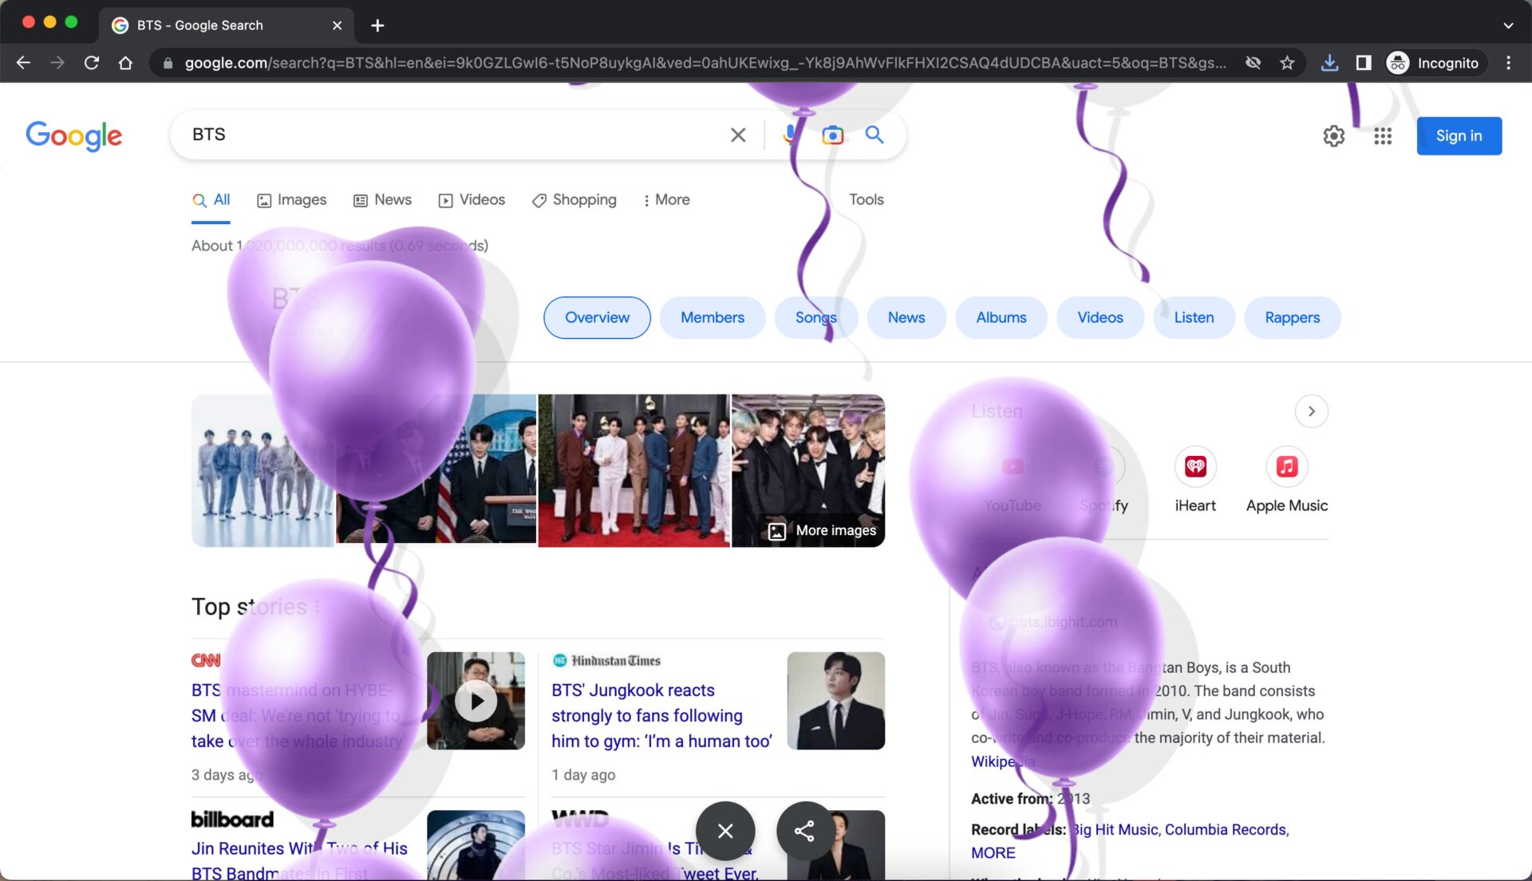The width and height of the screenshot is (1532, 881).
Task: Open search settings gear icon
Action: 1333,136
